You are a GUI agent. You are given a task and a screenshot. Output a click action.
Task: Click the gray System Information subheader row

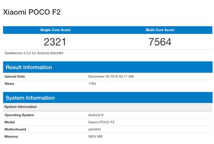pos(108,107)
